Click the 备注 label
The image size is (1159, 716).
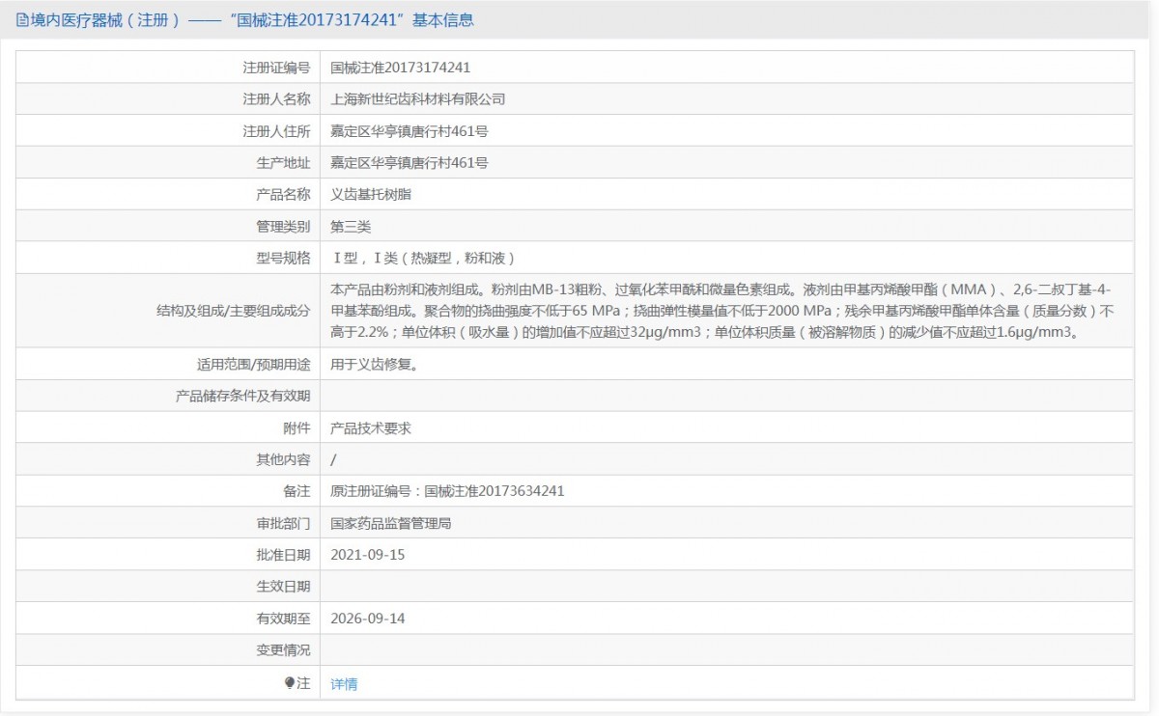297,491
